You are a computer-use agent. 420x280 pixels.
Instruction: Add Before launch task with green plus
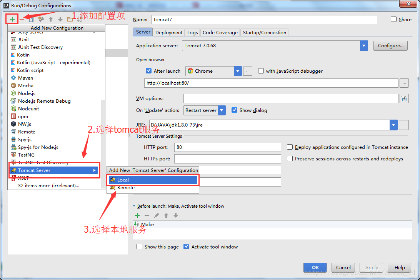[x=137, y=215]
